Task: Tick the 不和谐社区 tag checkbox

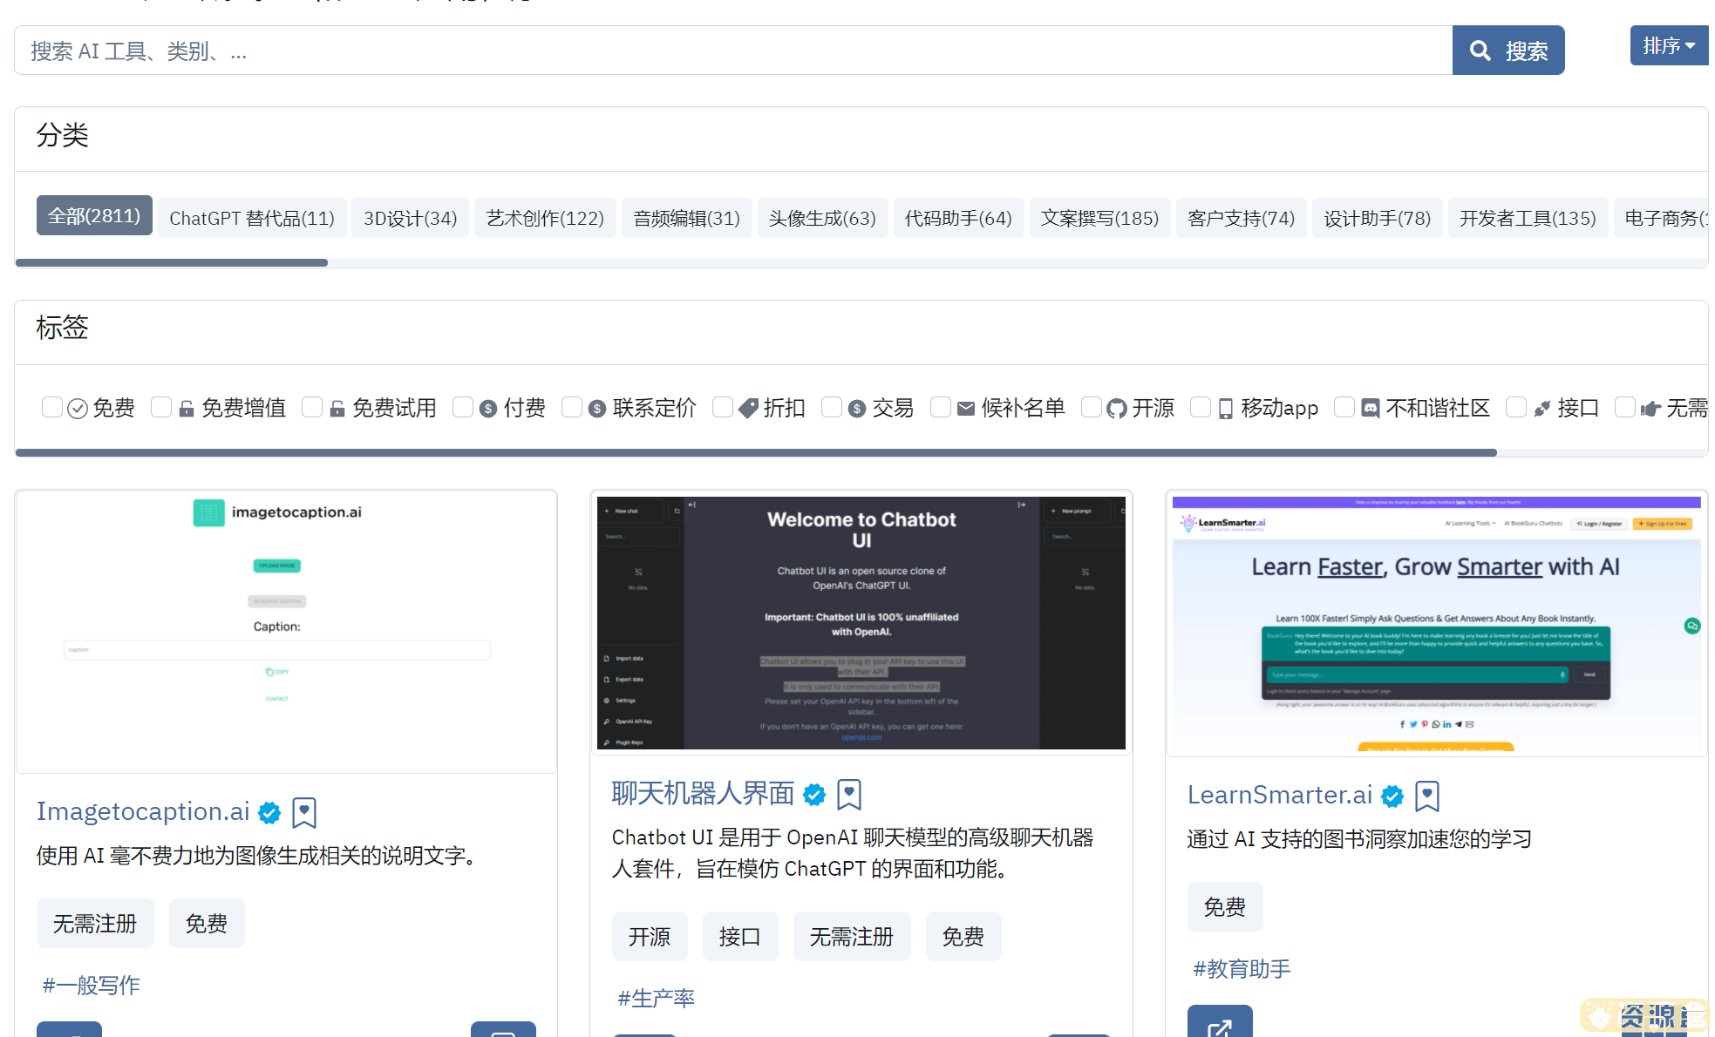Action: 1344,407
